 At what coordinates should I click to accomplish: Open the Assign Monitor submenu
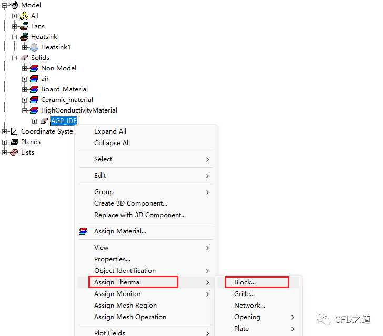[146, 294]
